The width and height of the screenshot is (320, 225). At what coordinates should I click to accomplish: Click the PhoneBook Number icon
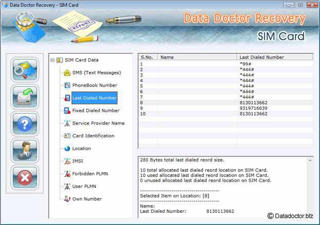[67, 85]
